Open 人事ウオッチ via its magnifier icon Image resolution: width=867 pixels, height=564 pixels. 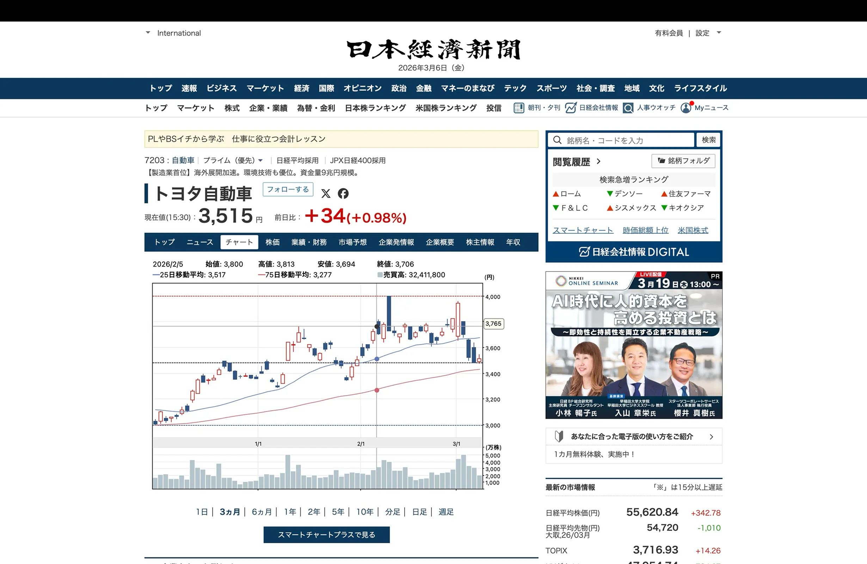click(628, 108)
